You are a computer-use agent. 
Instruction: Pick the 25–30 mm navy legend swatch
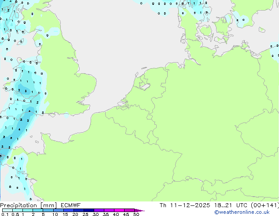[89, 210]
